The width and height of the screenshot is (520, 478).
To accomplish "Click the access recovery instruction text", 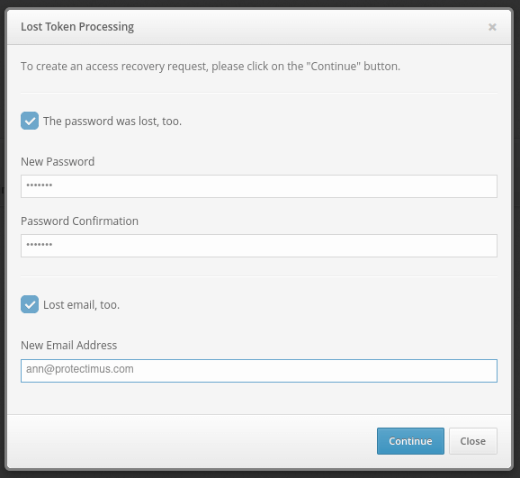I will coord(211,67).
